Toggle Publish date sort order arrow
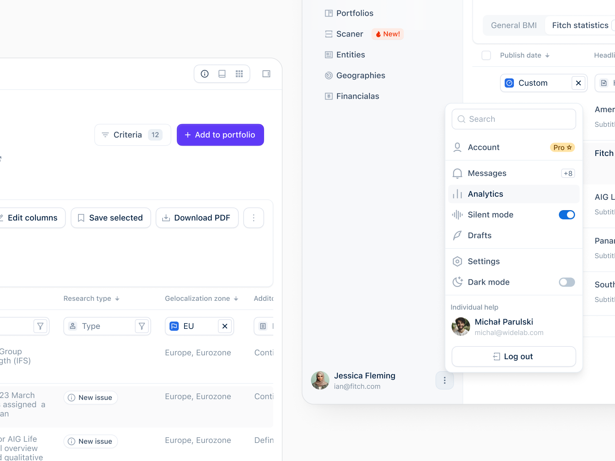The width and height of the screenshot is (615, 461). click(x=547, y=55)
